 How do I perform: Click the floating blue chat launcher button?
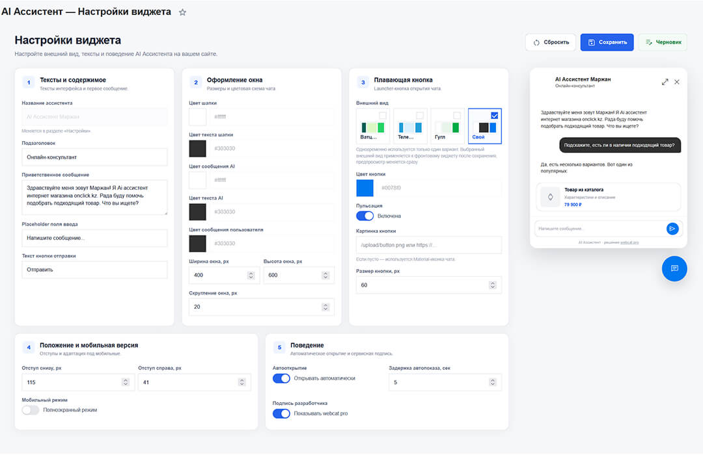tap(674, 268)
